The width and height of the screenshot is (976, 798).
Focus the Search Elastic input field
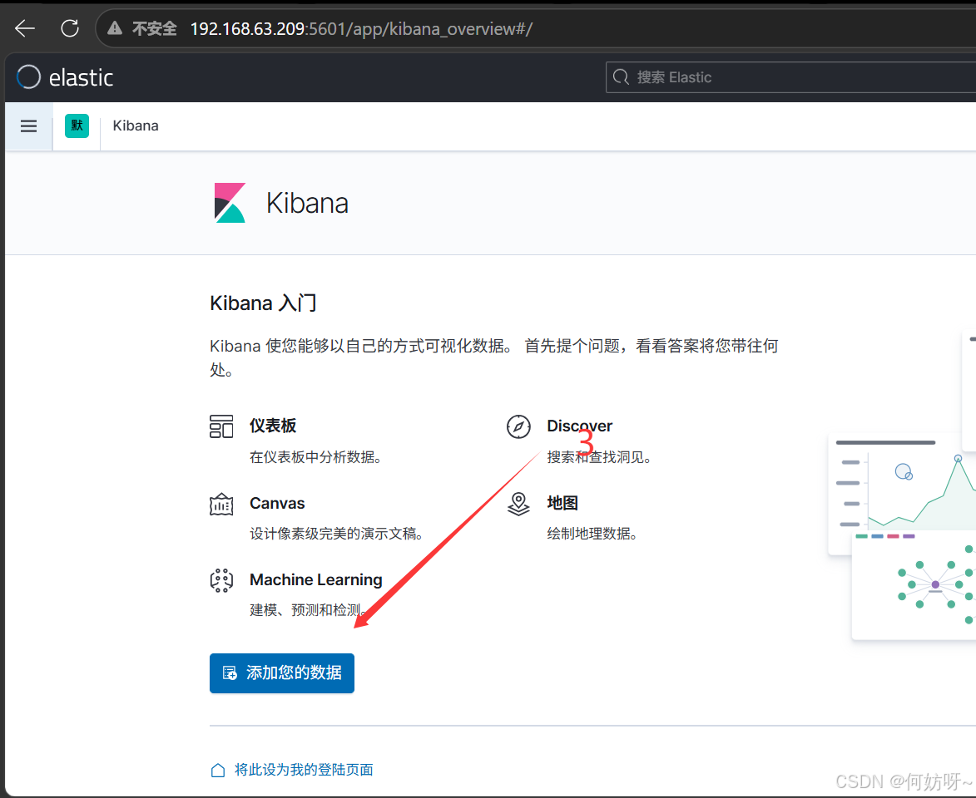click(x=790, y=77)
